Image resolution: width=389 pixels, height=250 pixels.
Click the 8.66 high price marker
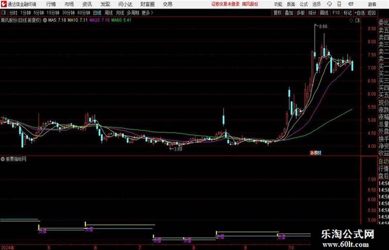(323, 27)
